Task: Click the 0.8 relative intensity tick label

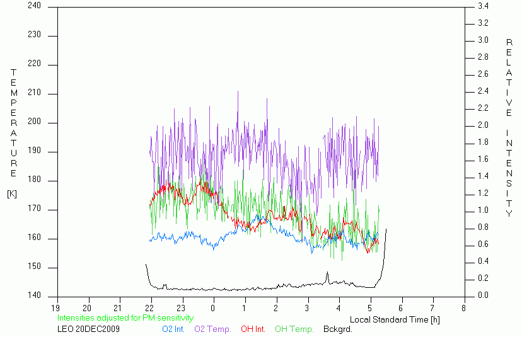Action: click(x=483, y=227)
